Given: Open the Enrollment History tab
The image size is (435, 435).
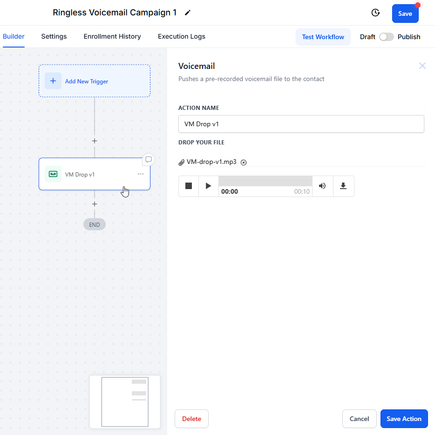Looking at the screenshot, I should [112, 37].
